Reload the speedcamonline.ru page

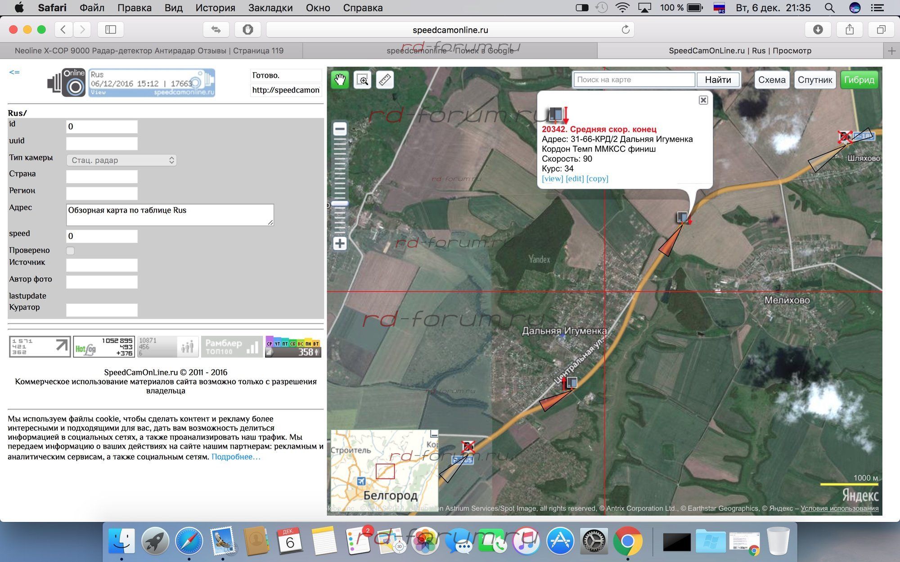[625, 30]
